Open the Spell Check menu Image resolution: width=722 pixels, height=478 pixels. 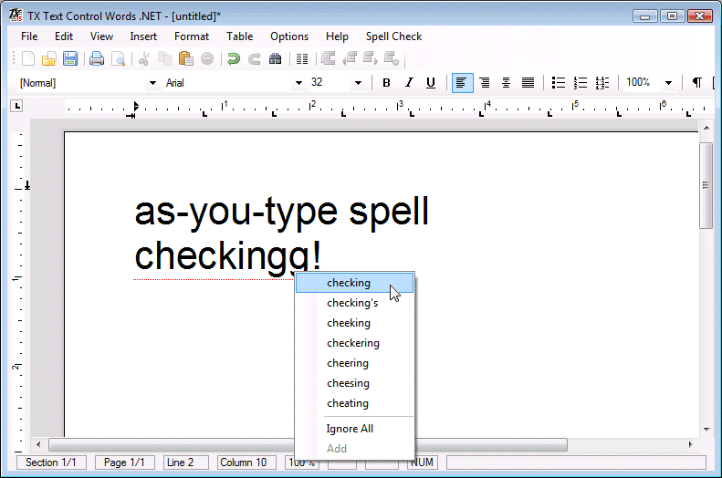click(x=393, y=36)
